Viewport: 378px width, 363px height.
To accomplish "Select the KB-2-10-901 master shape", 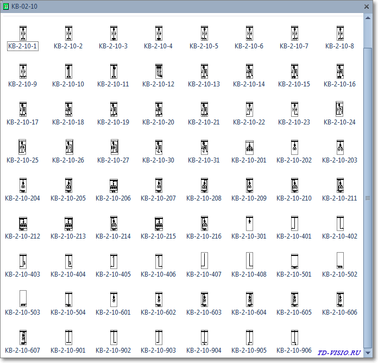I will [x=68, y=337].
